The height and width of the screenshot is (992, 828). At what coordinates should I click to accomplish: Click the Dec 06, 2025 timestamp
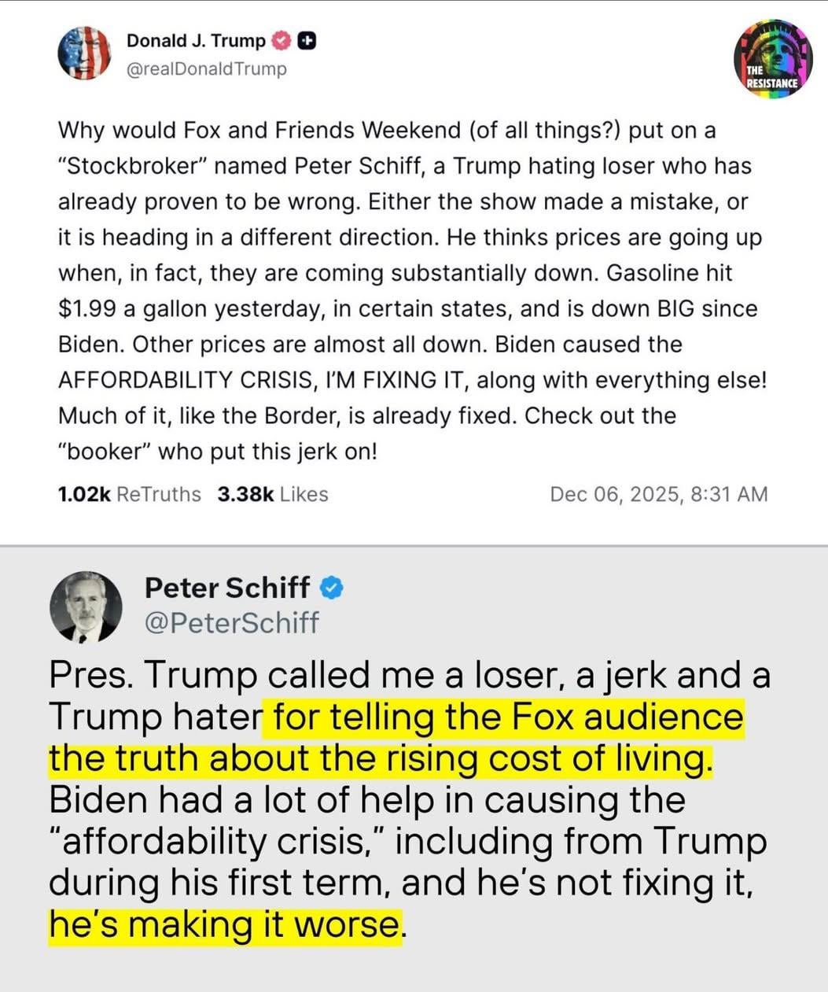658,494
